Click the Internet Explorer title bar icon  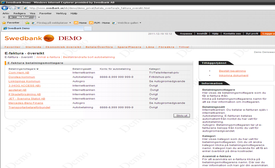click(x=3, y=2)
